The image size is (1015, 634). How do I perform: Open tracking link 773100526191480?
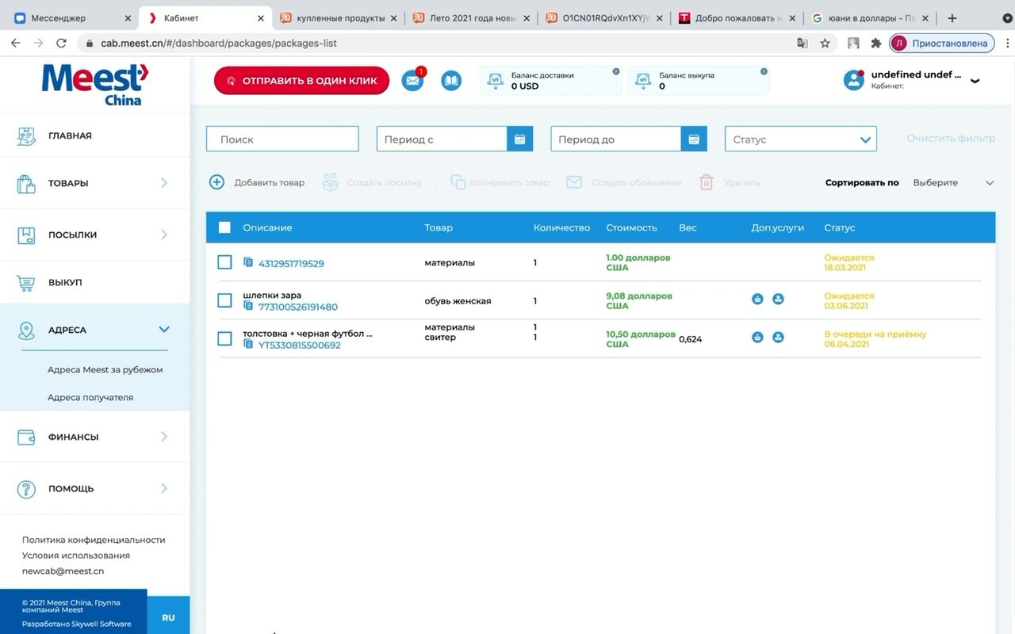(298, 307)
